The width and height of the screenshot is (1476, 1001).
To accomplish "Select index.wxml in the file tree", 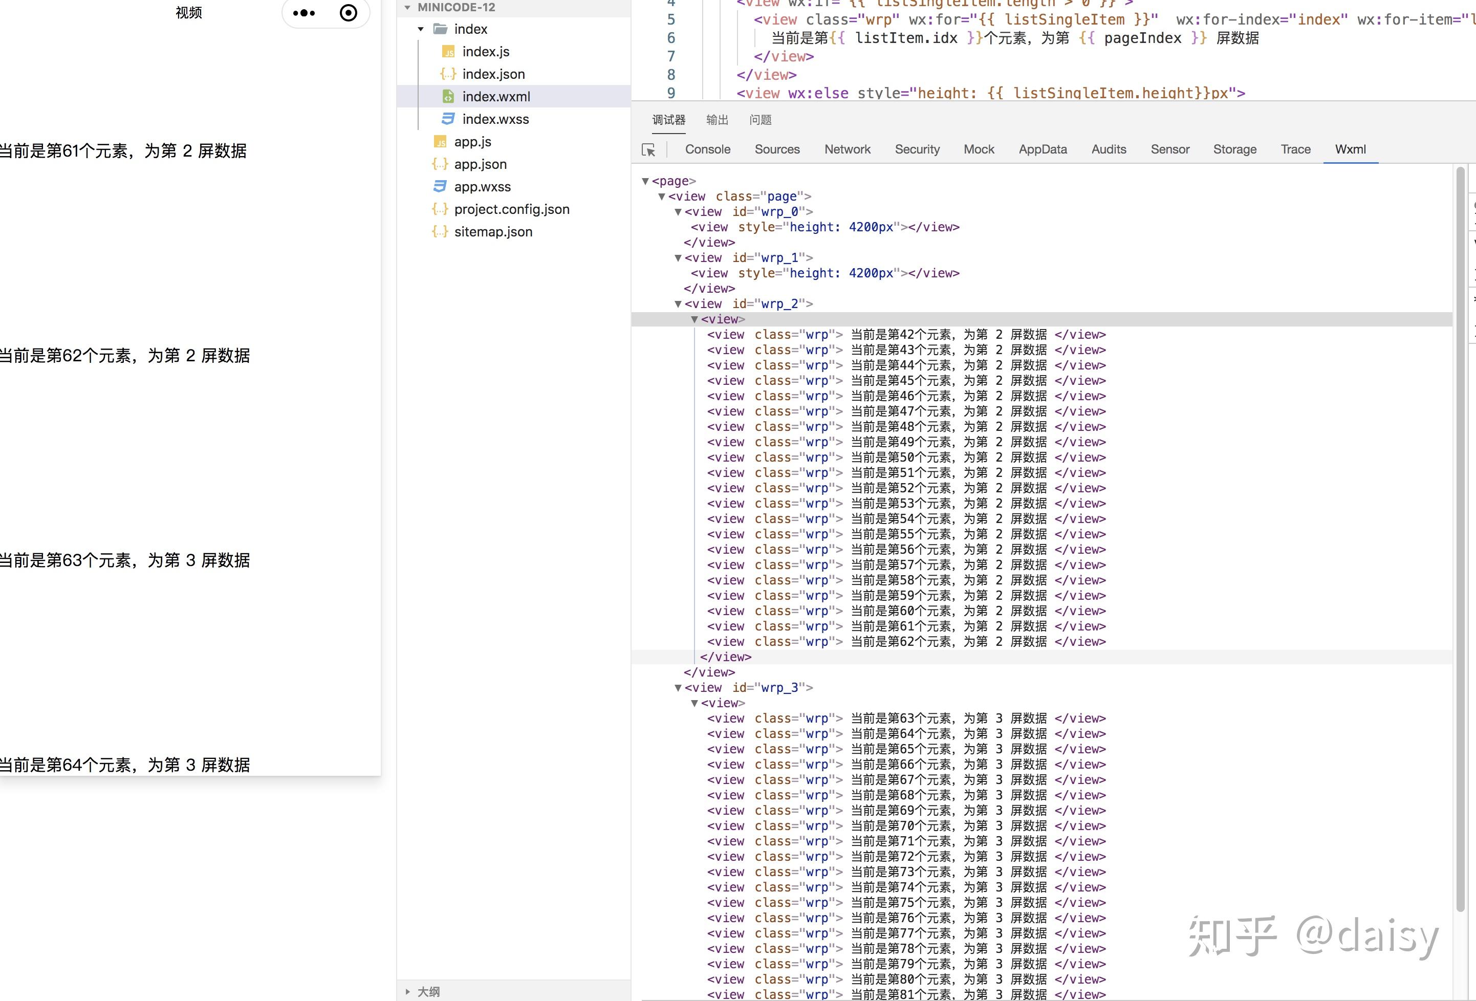I will coord(495,97).
